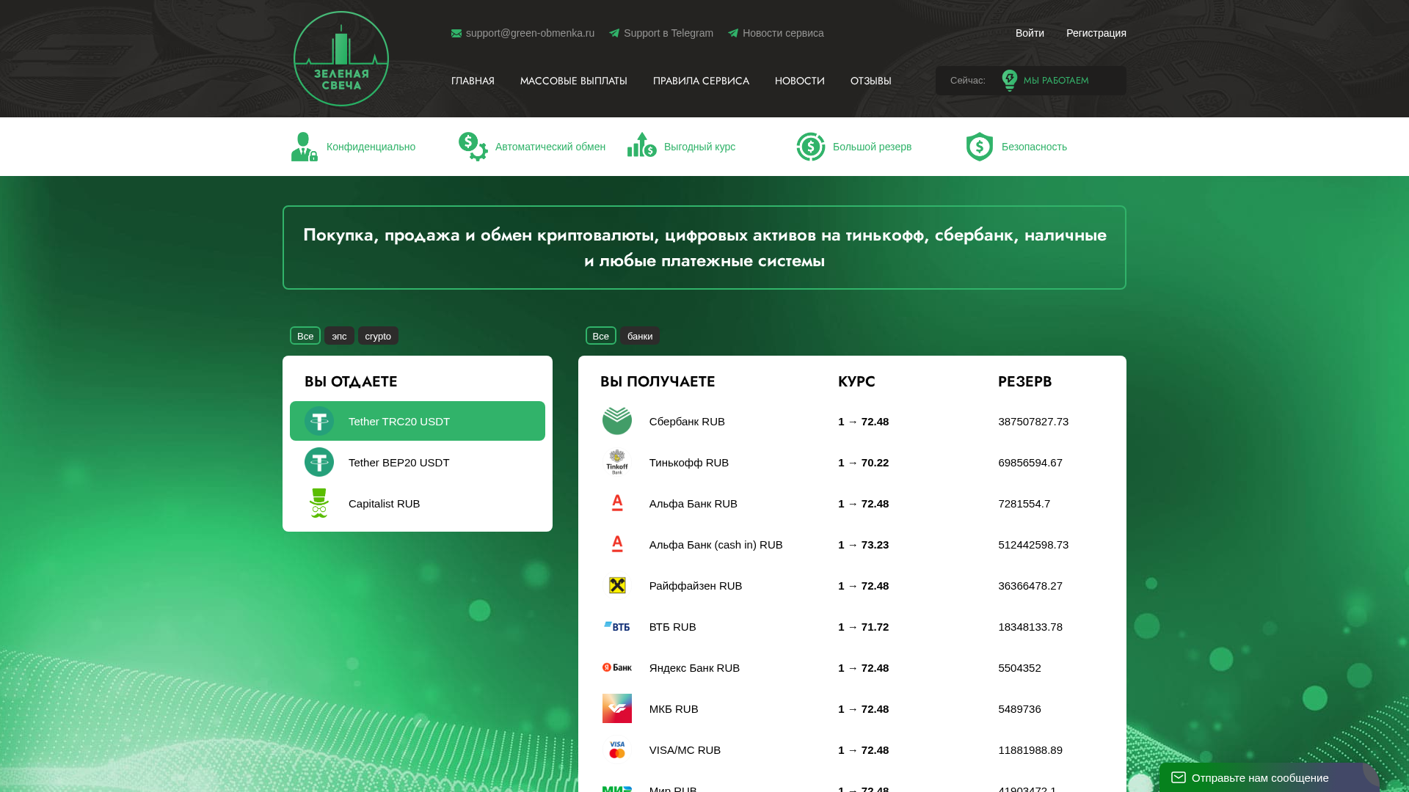Click the Tinkoff Bank logo icon

click(617, 462)
